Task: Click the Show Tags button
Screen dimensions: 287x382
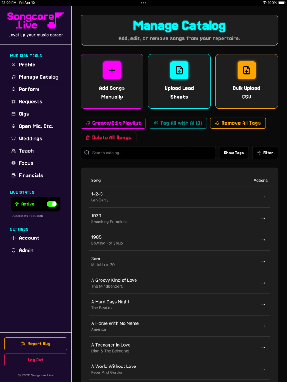Action: pyautogui.click(x=234, y=153)
